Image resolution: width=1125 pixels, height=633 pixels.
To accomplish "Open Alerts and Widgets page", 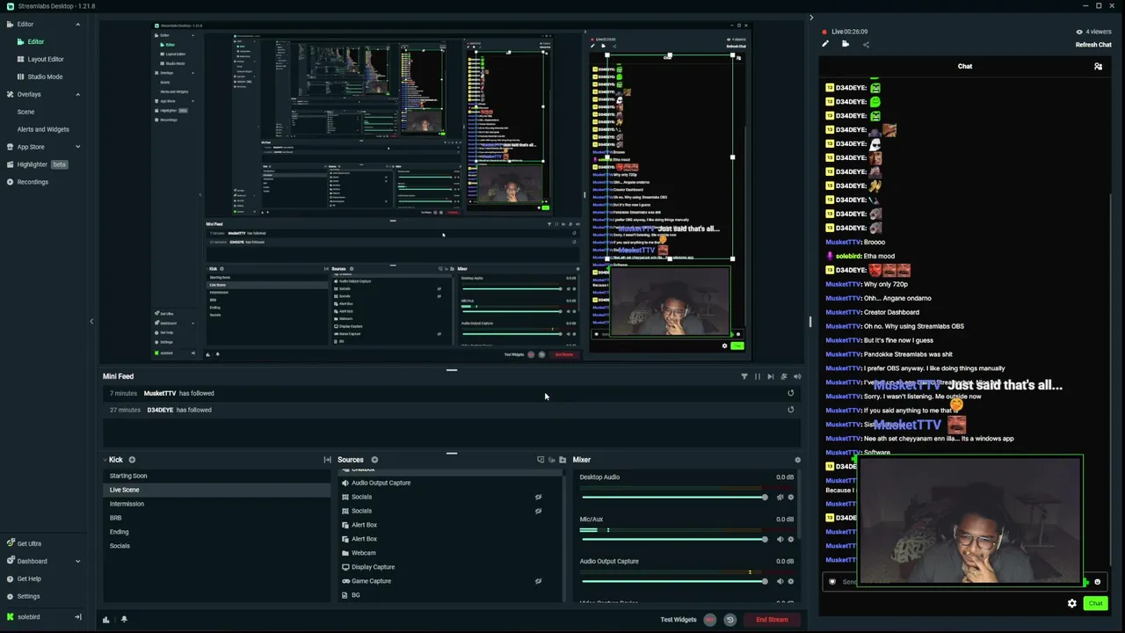I will click(x=43, y=129).
